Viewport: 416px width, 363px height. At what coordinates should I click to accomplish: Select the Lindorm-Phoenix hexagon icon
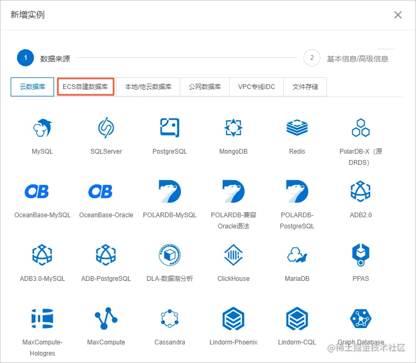pyautogui.click(x=233, y=318)
